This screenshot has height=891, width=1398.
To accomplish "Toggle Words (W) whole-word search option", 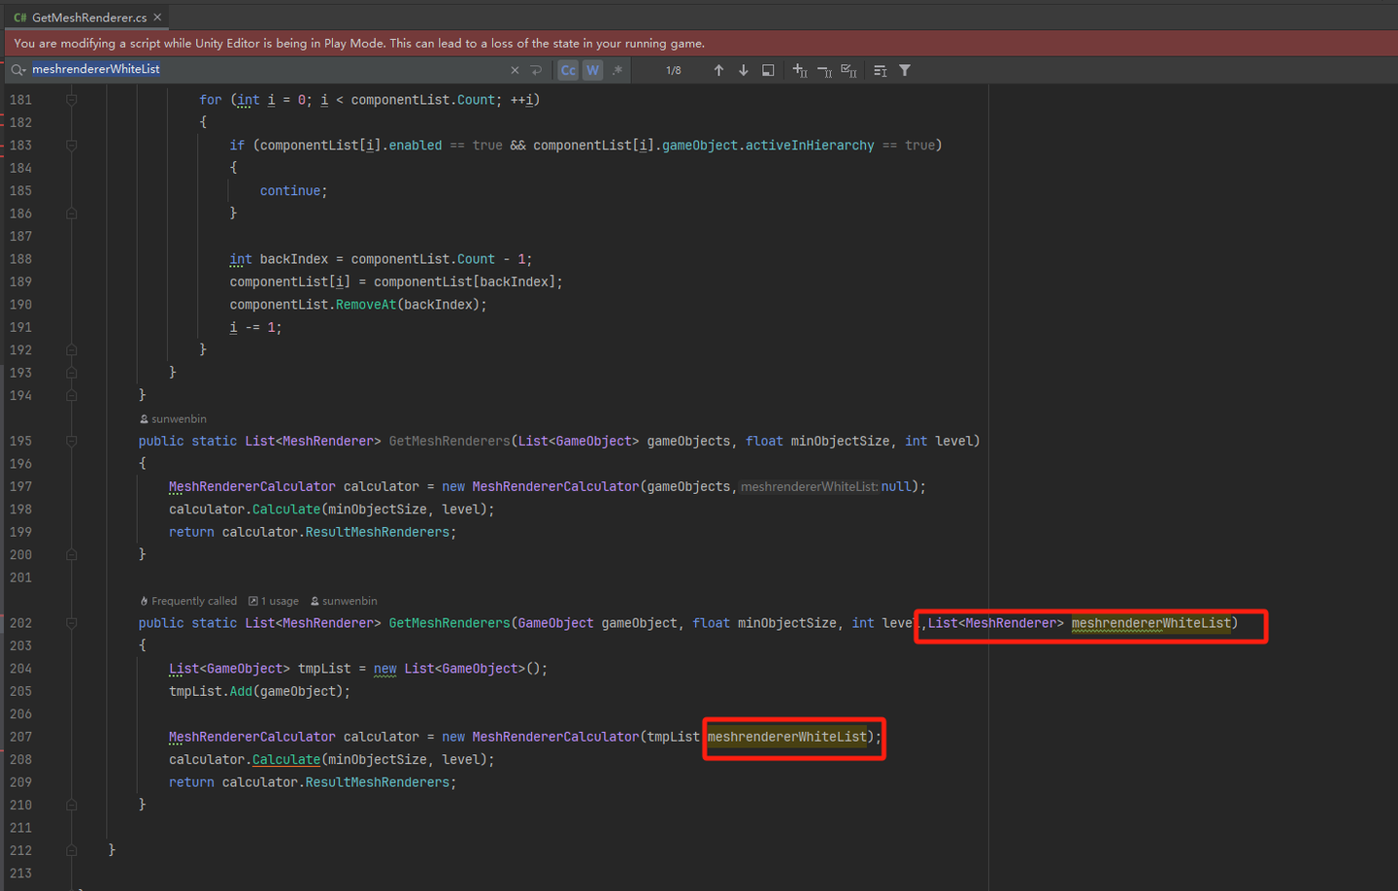I will tap(592, 70).
